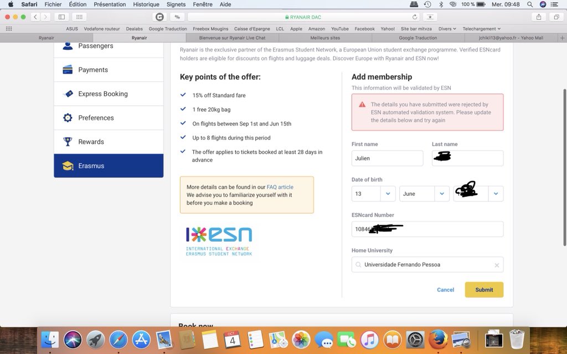
Task: Open Safari compass icon in dock
Action: [118, 340]
